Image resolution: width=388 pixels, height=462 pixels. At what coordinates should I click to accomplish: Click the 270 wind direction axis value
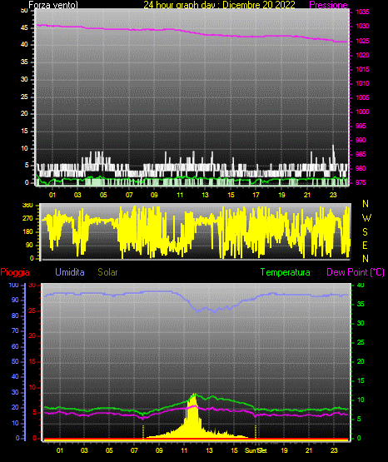tap(27, 219)
